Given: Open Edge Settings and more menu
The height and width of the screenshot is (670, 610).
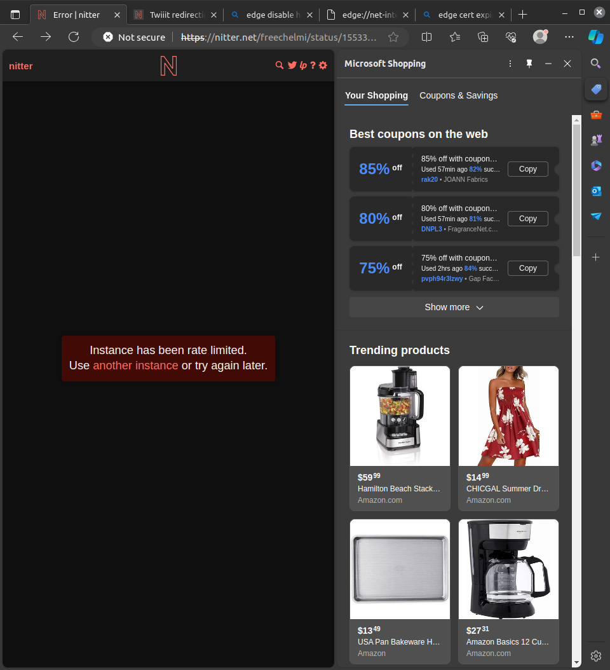Looking at the screenshot, I should 569,37.
